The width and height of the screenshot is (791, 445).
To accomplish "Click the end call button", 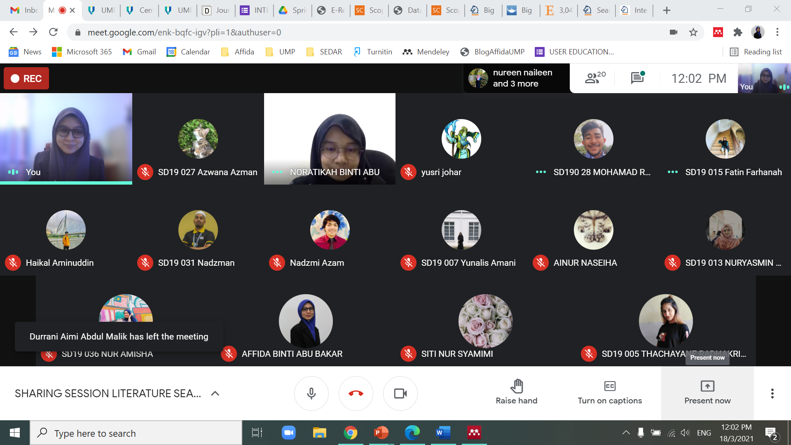I will click(x=356, y=393).
